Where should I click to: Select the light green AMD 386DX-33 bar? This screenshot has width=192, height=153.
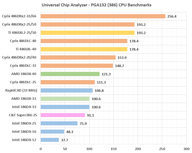(x=65, y=99)
